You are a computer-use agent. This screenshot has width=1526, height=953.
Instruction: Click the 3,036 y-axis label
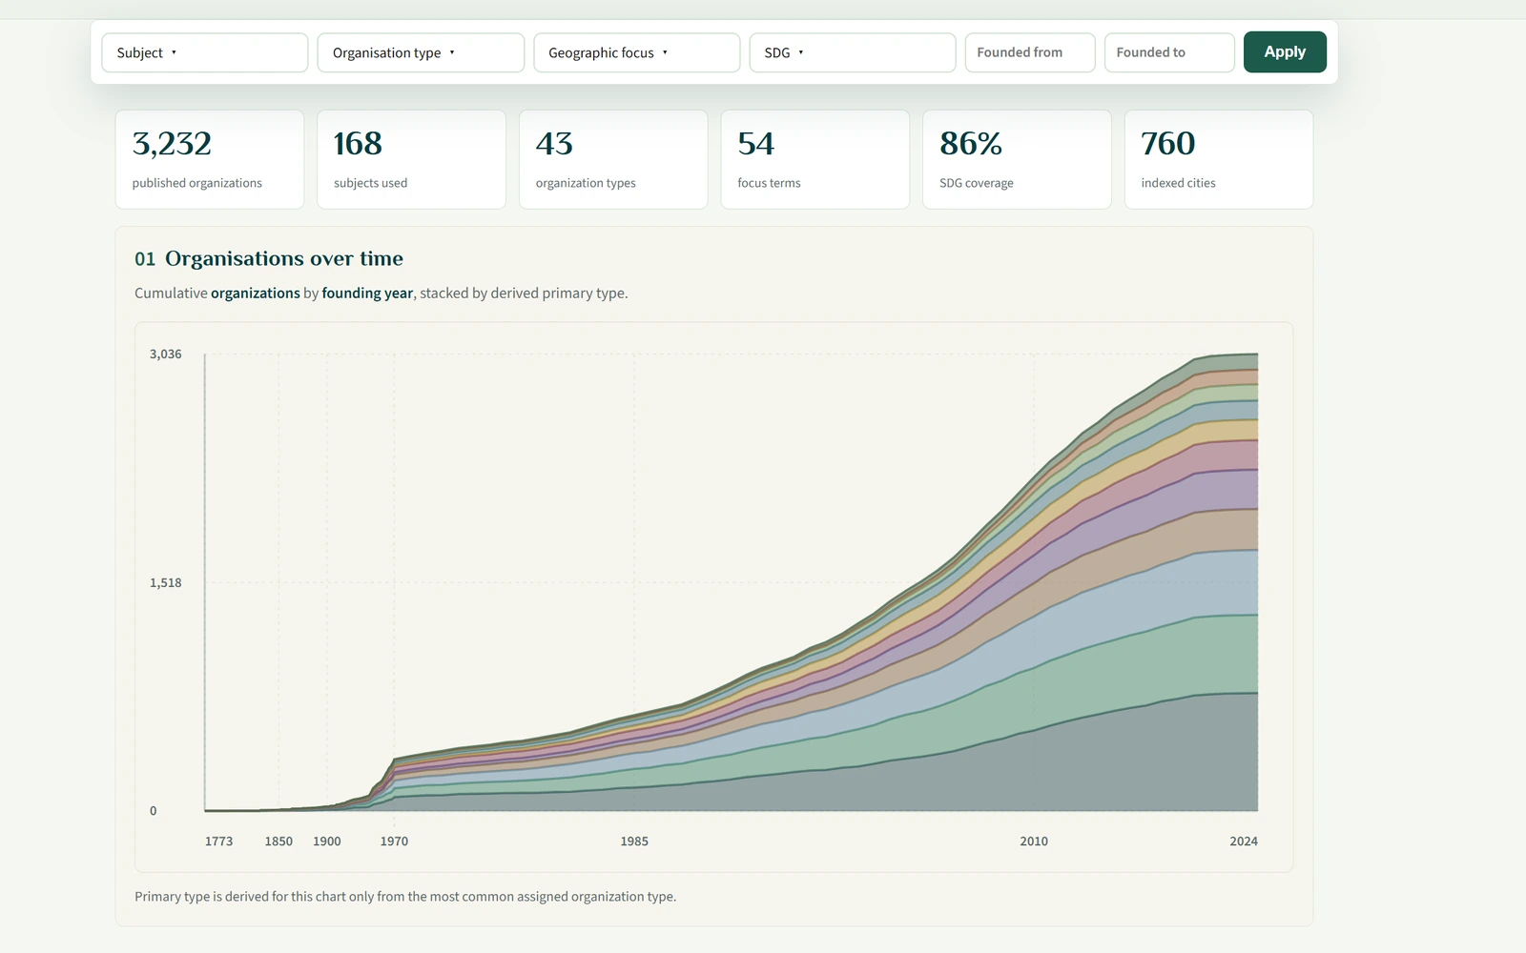[x=165, y=354]
